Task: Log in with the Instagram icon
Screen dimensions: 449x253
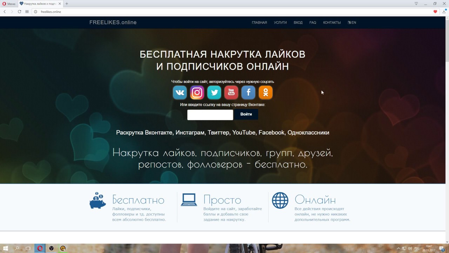Action: 197,92
